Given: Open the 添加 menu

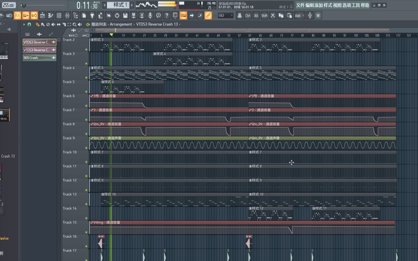Looking at the screenshot, I should pyautogui.click(x=319, y=5).
